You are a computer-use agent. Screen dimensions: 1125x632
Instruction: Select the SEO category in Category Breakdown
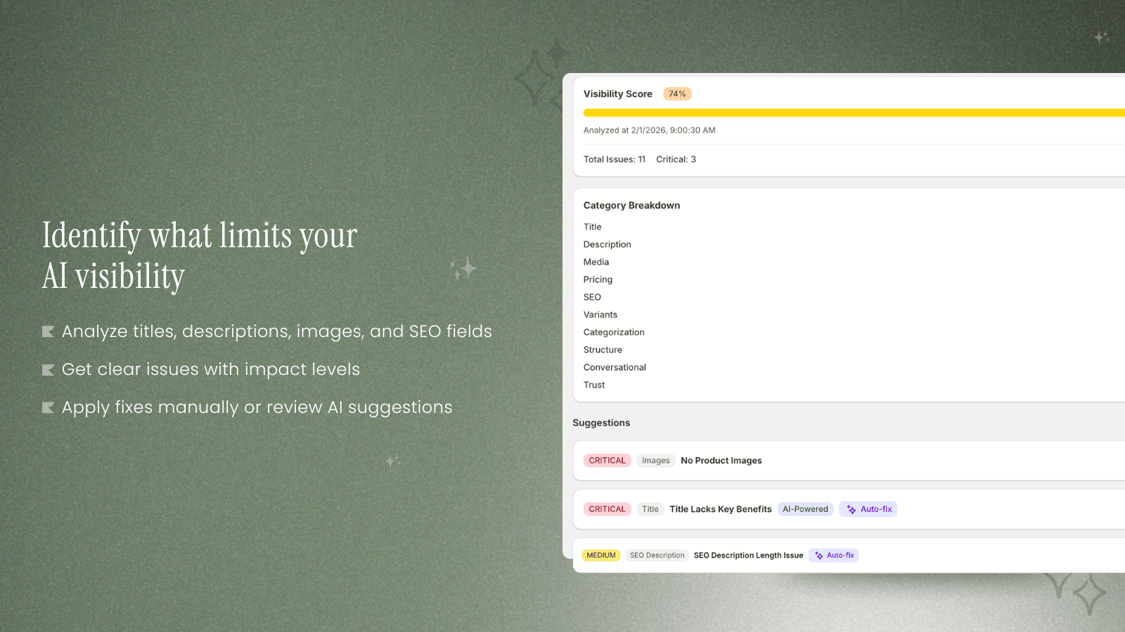tap(591, 296)
